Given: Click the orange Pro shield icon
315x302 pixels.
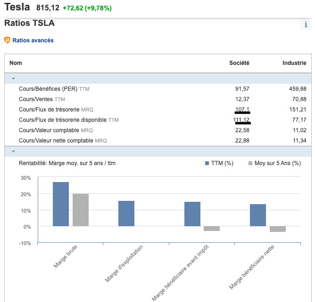Looking at the screenshot, I should pyautogui.click(x=7, y=40).
